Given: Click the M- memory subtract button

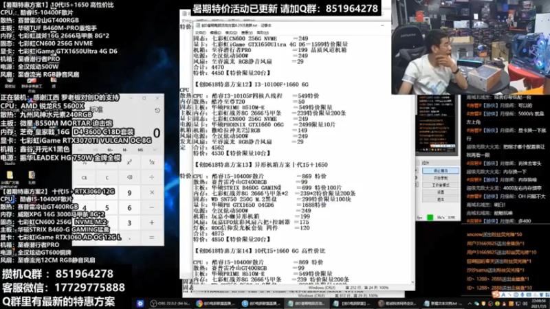Looking at the screenshot, I should pyautogui.click(x=125, y=150).
